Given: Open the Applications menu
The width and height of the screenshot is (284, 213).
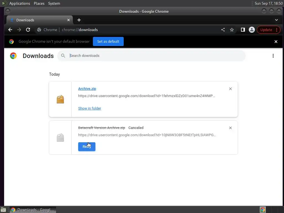Looking at the screenshot, I should point(20,3).
